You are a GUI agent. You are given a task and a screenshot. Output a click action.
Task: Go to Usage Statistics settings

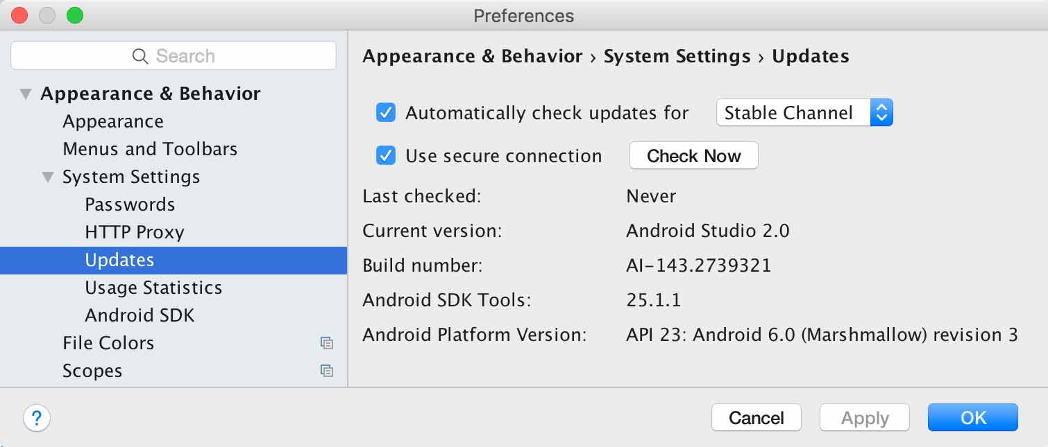[153, 288]
